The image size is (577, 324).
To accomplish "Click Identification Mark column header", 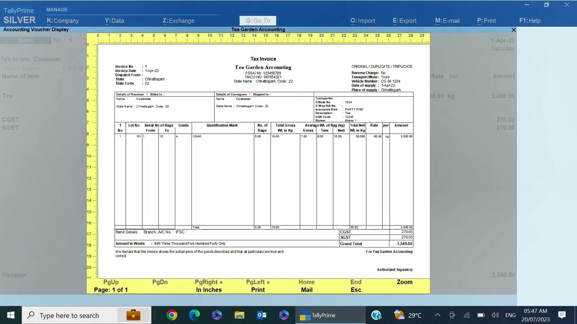I will (222, 126).
